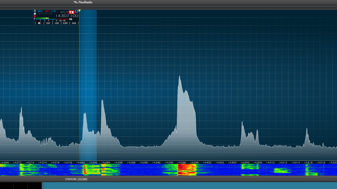Click the yellow slice marker triangle

80,11
